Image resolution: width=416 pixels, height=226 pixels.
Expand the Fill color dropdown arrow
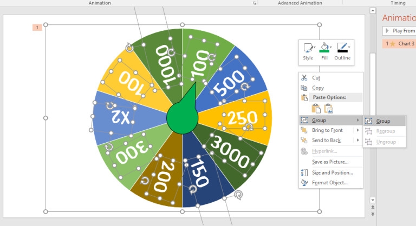[330, 48]
